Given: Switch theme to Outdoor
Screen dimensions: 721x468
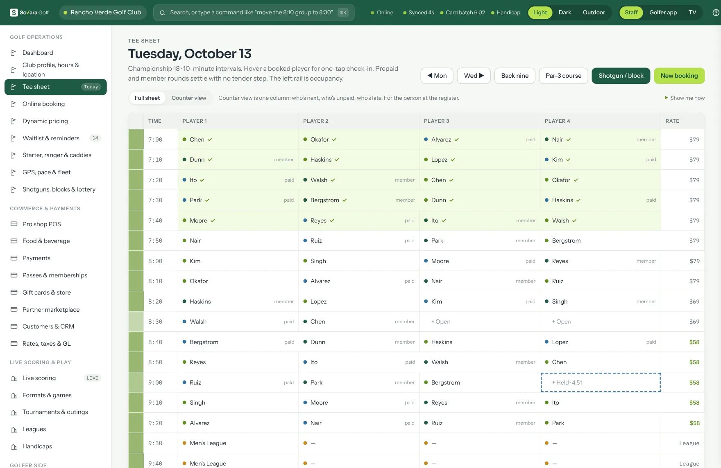Looking at the screenshot, I should tap(594, 13).
